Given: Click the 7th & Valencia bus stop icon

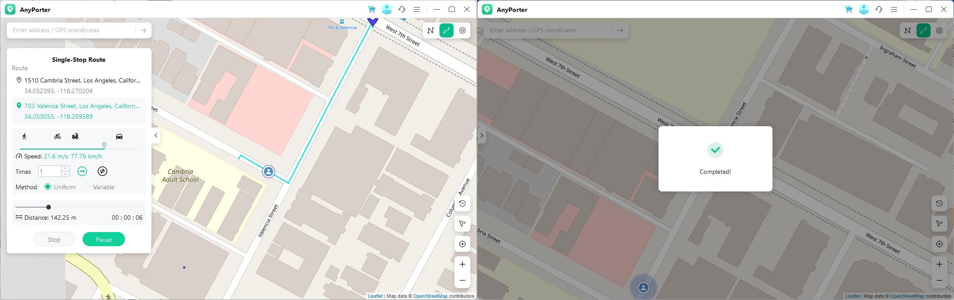Looking at the screenshot, I should tap(342, 22).
